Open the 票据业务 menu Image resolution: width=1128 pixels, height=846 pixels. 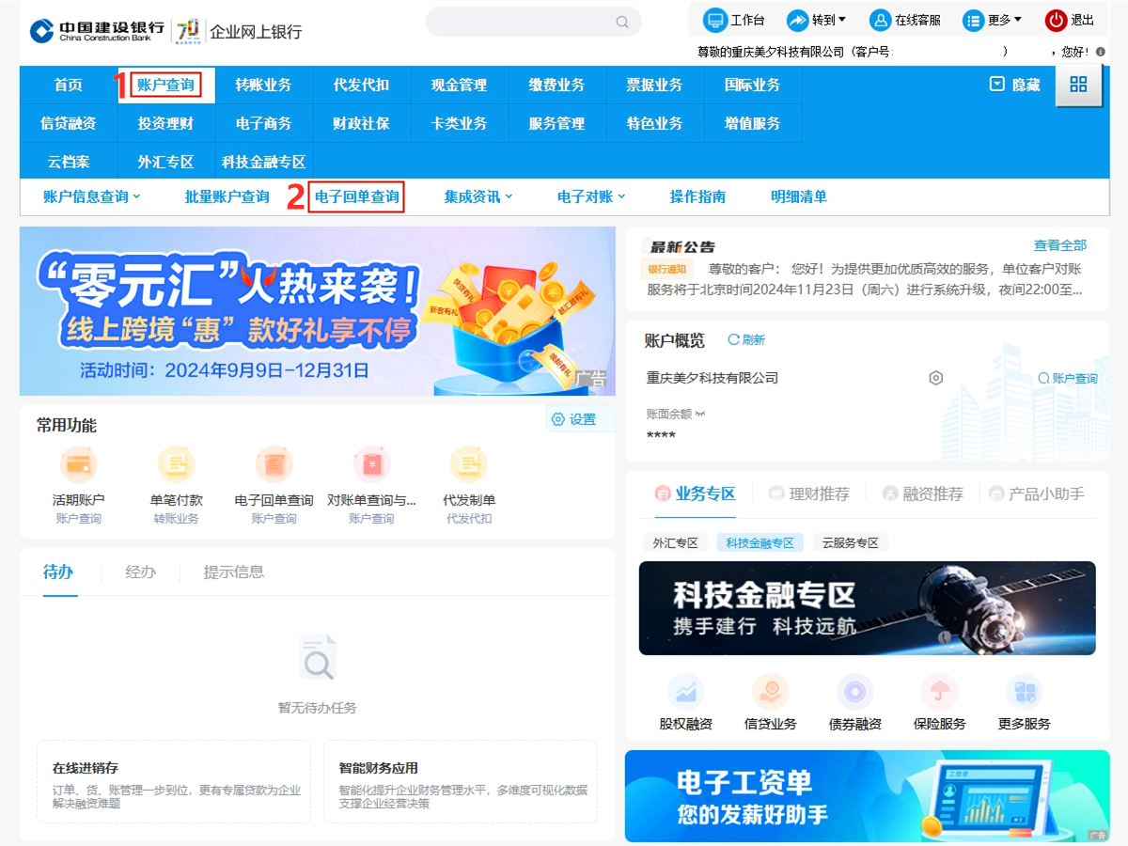655,85
